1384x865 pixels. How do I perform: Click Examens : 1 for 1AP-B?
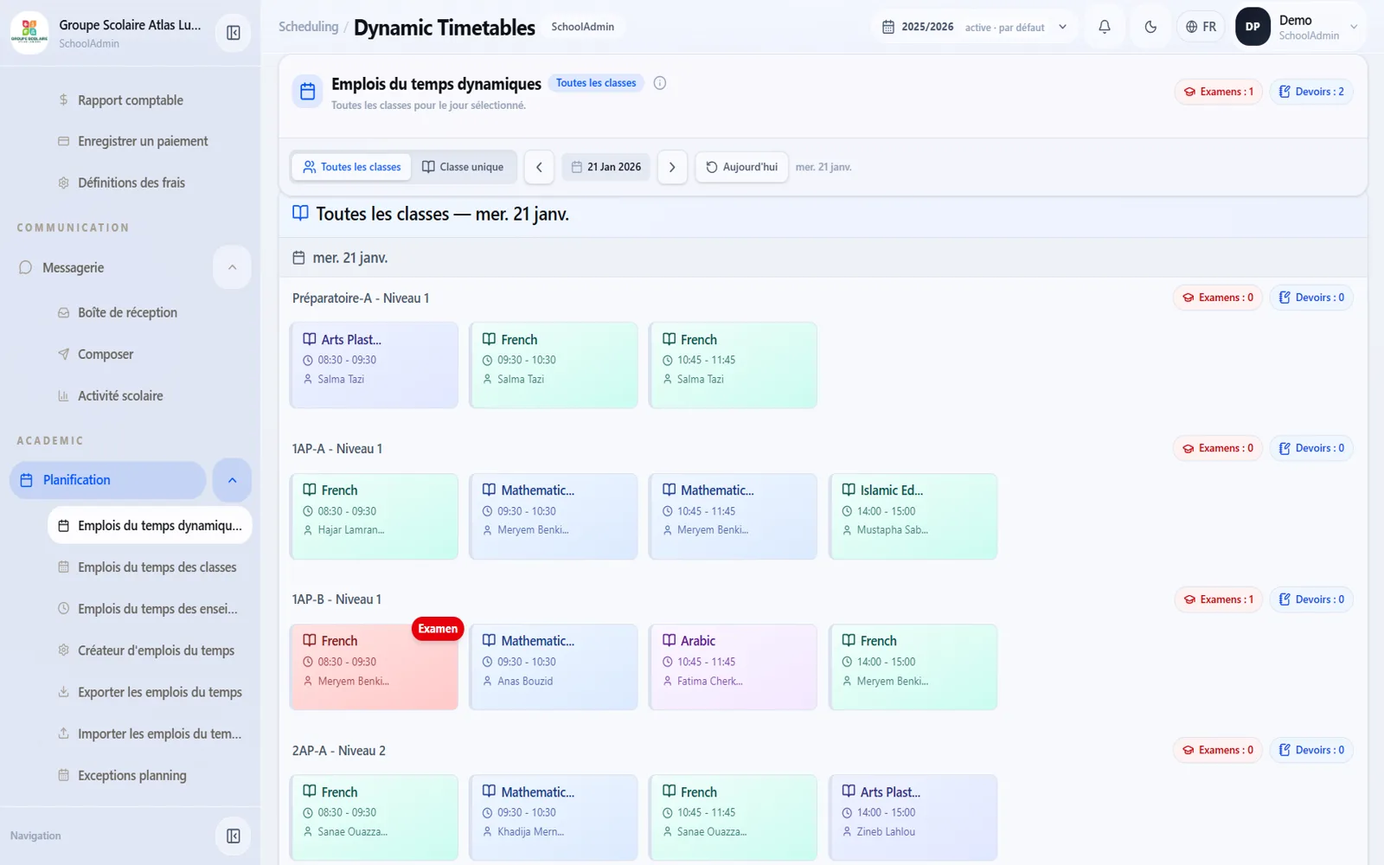(1219, 599)
